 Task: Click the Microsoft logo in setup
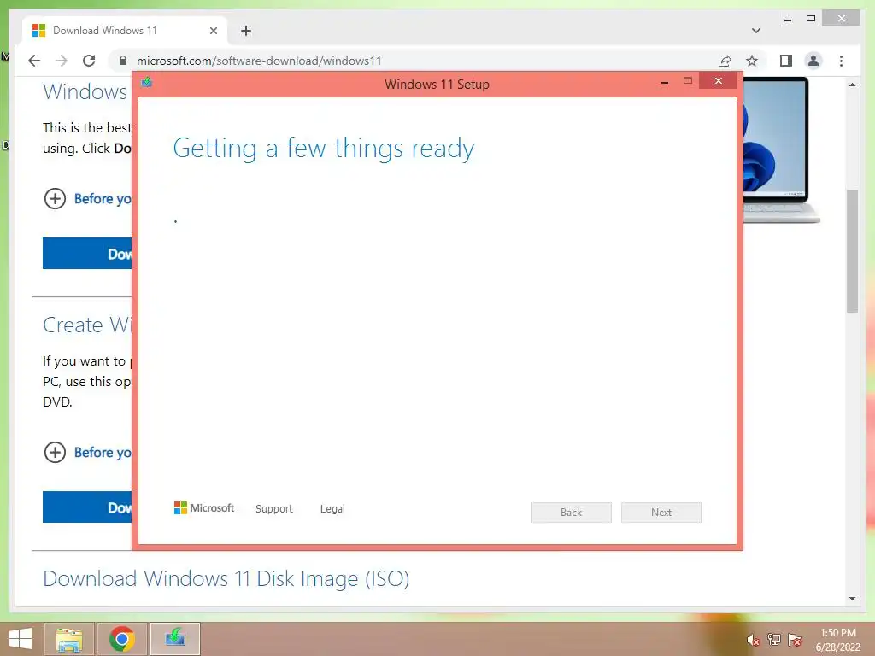point(204,507)
